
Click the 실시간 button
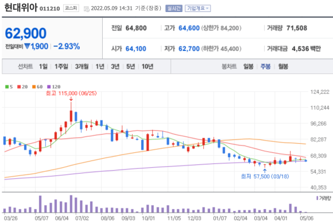pyautogui.click(x=174, y=9)
